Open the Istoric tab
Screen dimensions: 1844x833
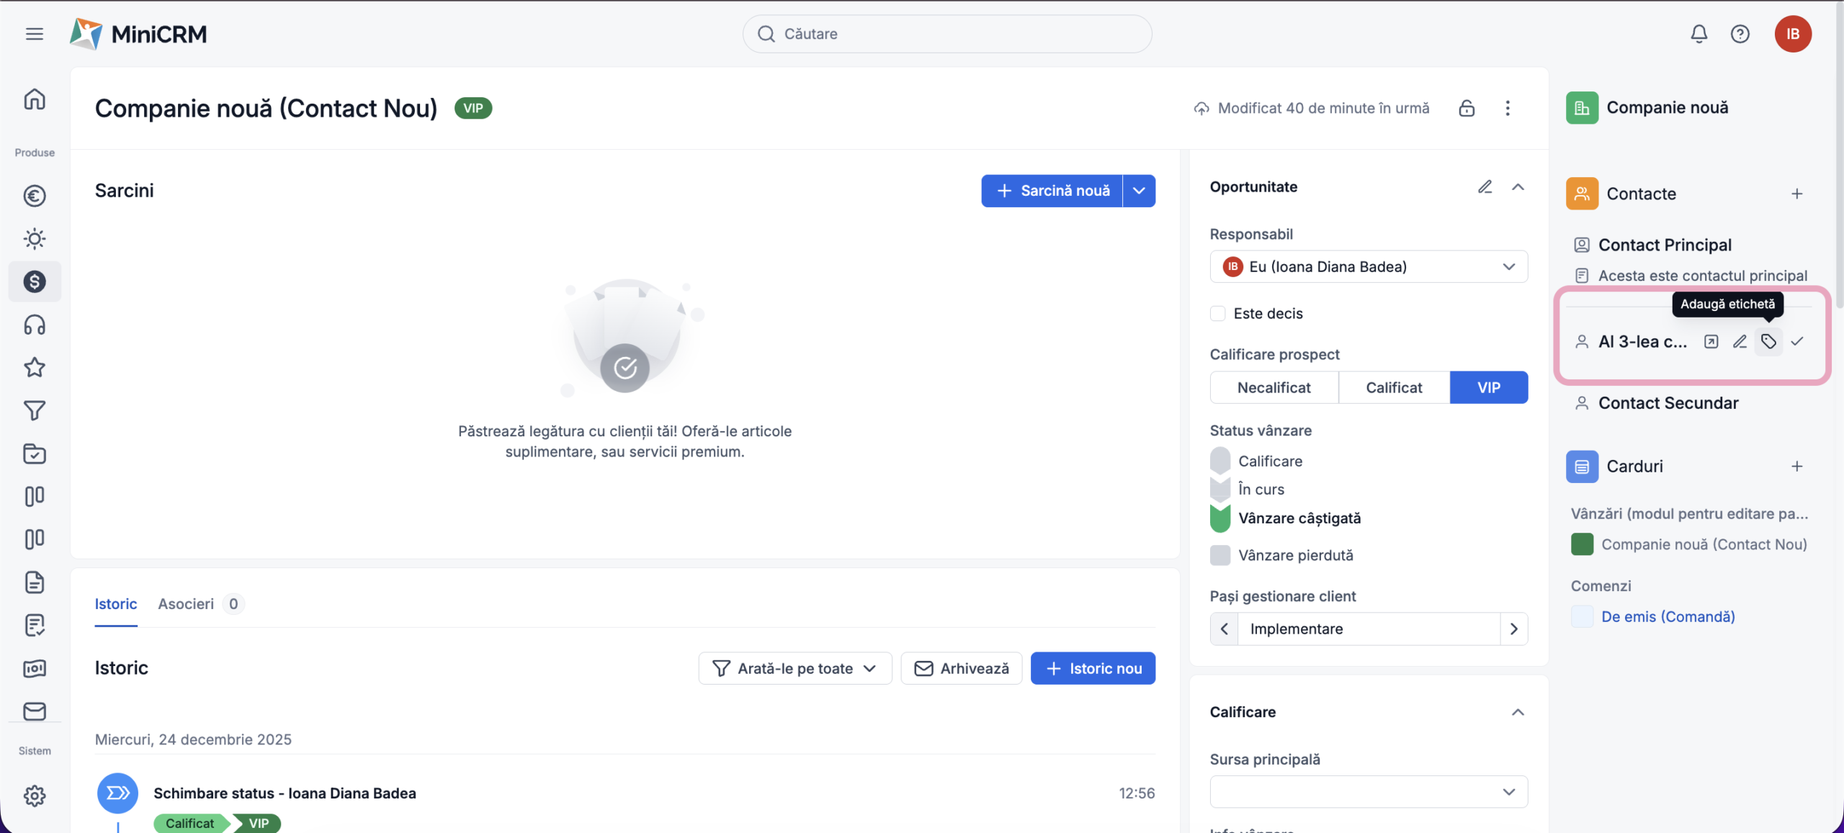(x=116, y=603)
